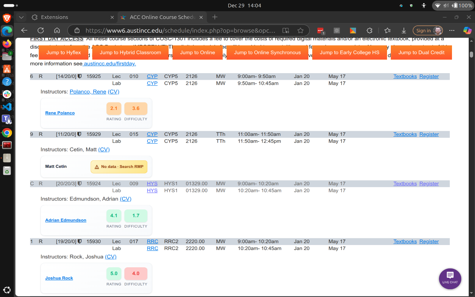475x297 pixels.
Task: Show Applications grid via the Ubuntu logo
Action: [7, 290]
